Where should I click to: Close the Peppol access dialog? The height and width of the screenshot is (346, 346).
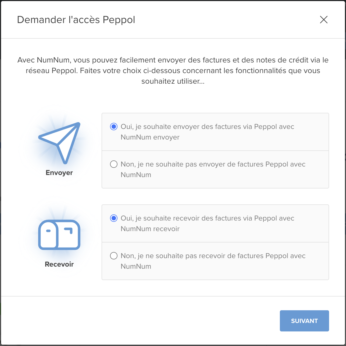click(324, 20)
